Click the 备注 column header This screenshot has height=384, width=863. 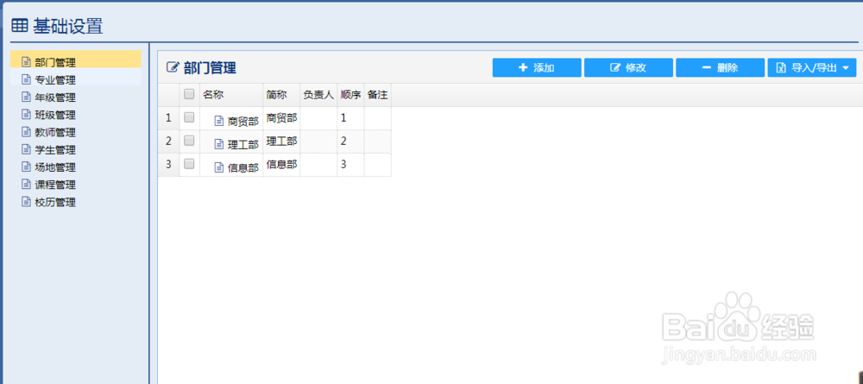pos(378,95)
